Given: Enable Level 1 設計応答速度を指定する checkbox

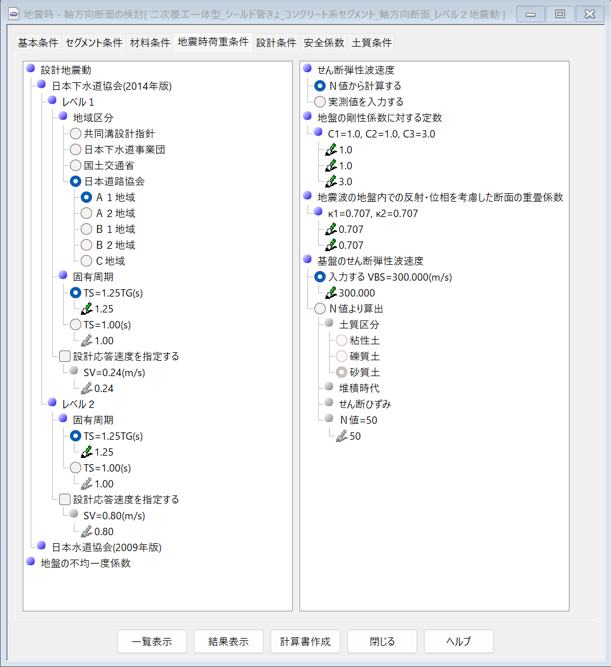Looking at the screenshot, I should coord(65,357).
